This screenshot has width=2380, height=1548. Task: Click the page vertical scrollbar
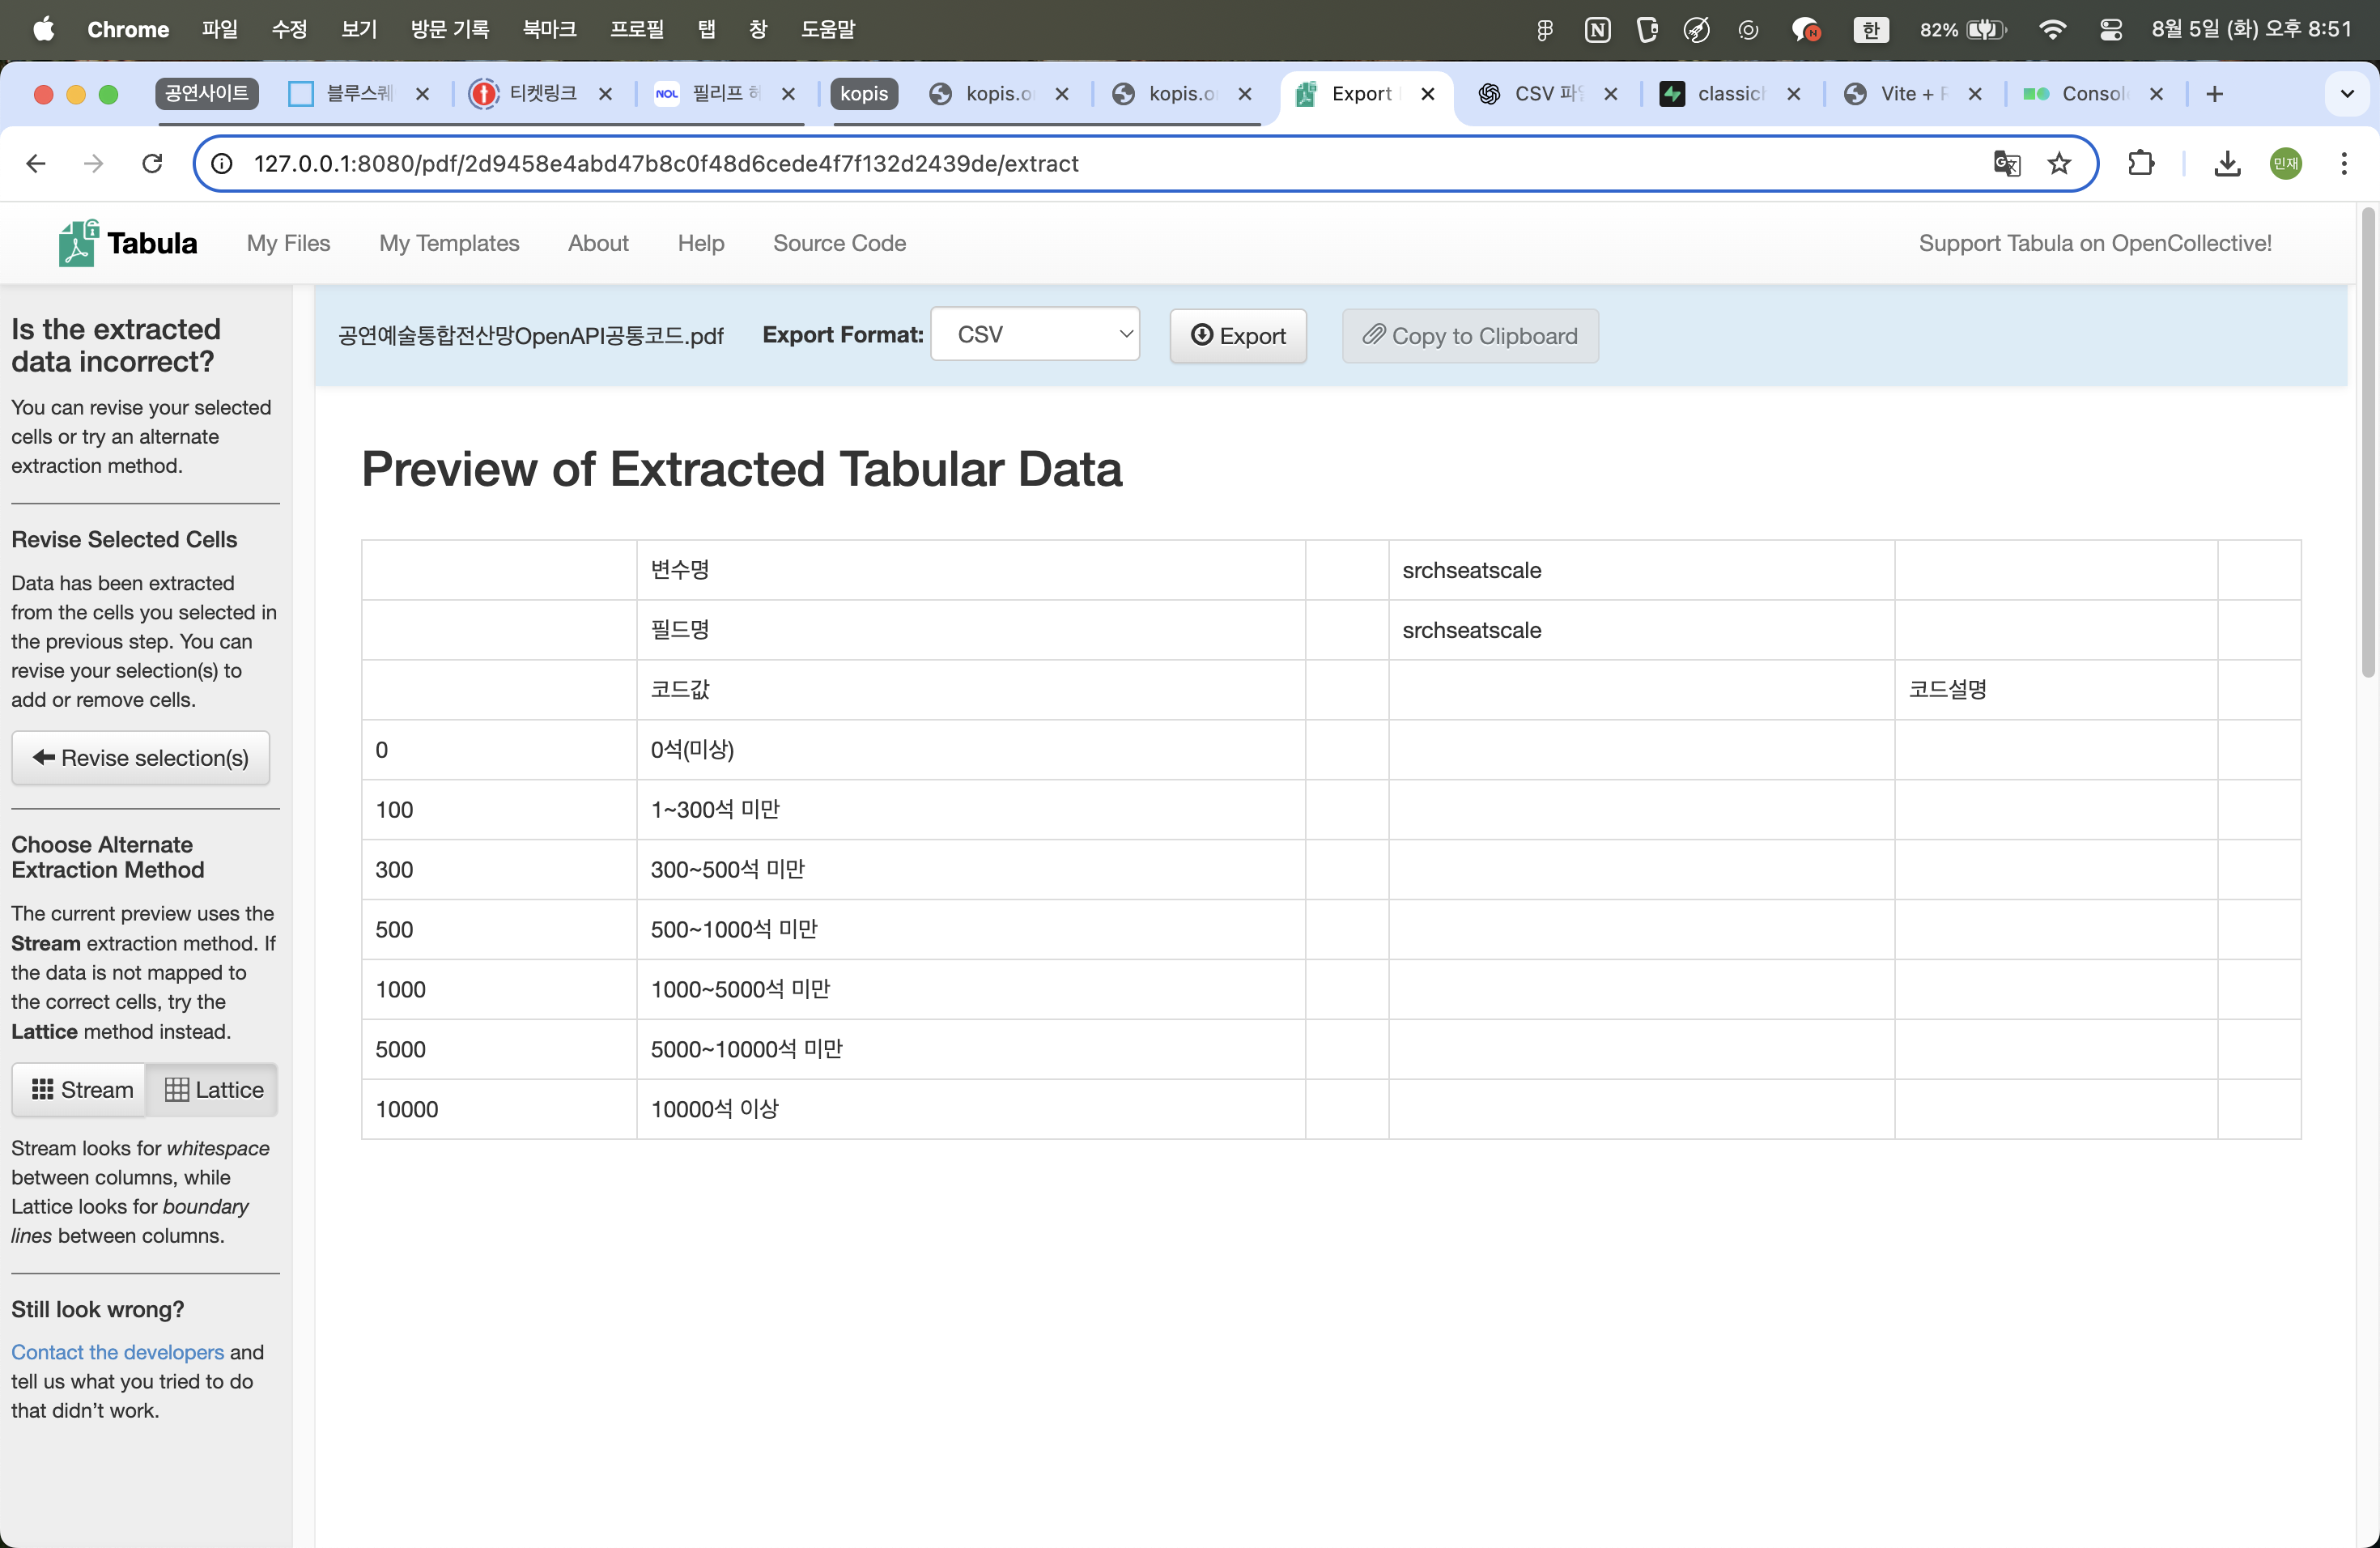tap(2367, 440)
